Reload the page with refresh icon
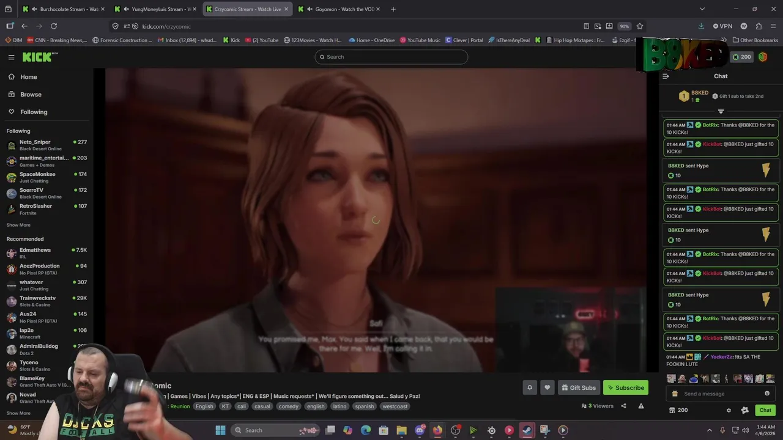The image size is (783, 440). point(54,26)
